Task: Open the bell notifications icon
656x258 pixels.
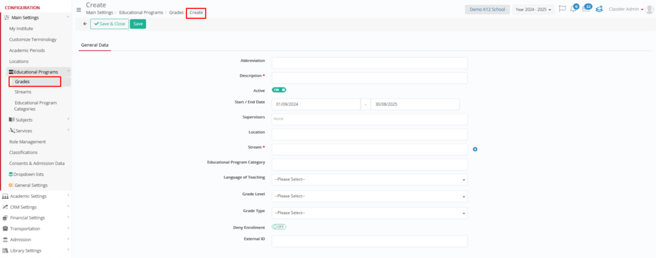Action: [574, 9]
